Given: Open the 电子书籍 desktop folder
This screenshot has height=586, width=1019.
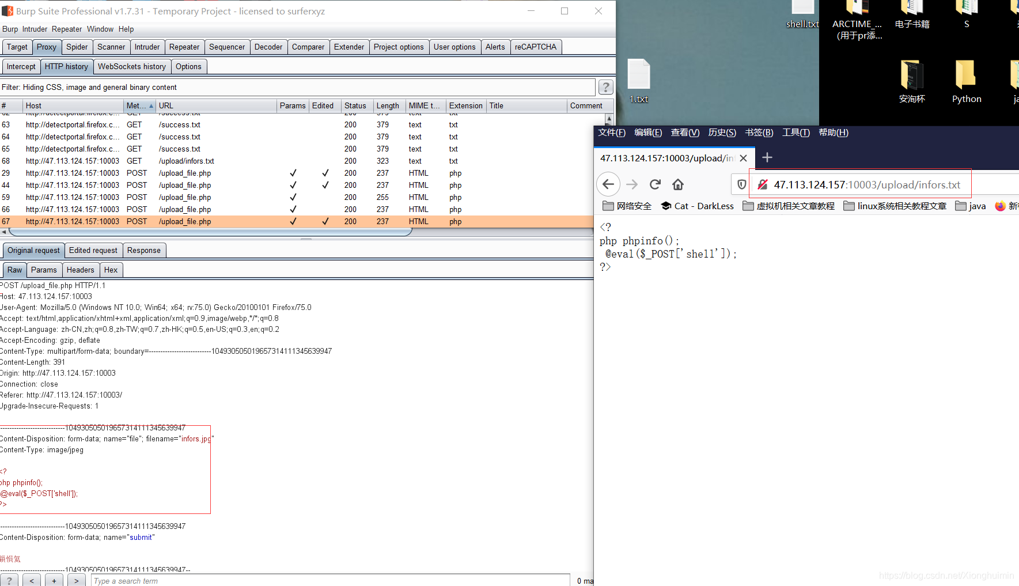Looking at the screenshot, I should pos(912,15).
